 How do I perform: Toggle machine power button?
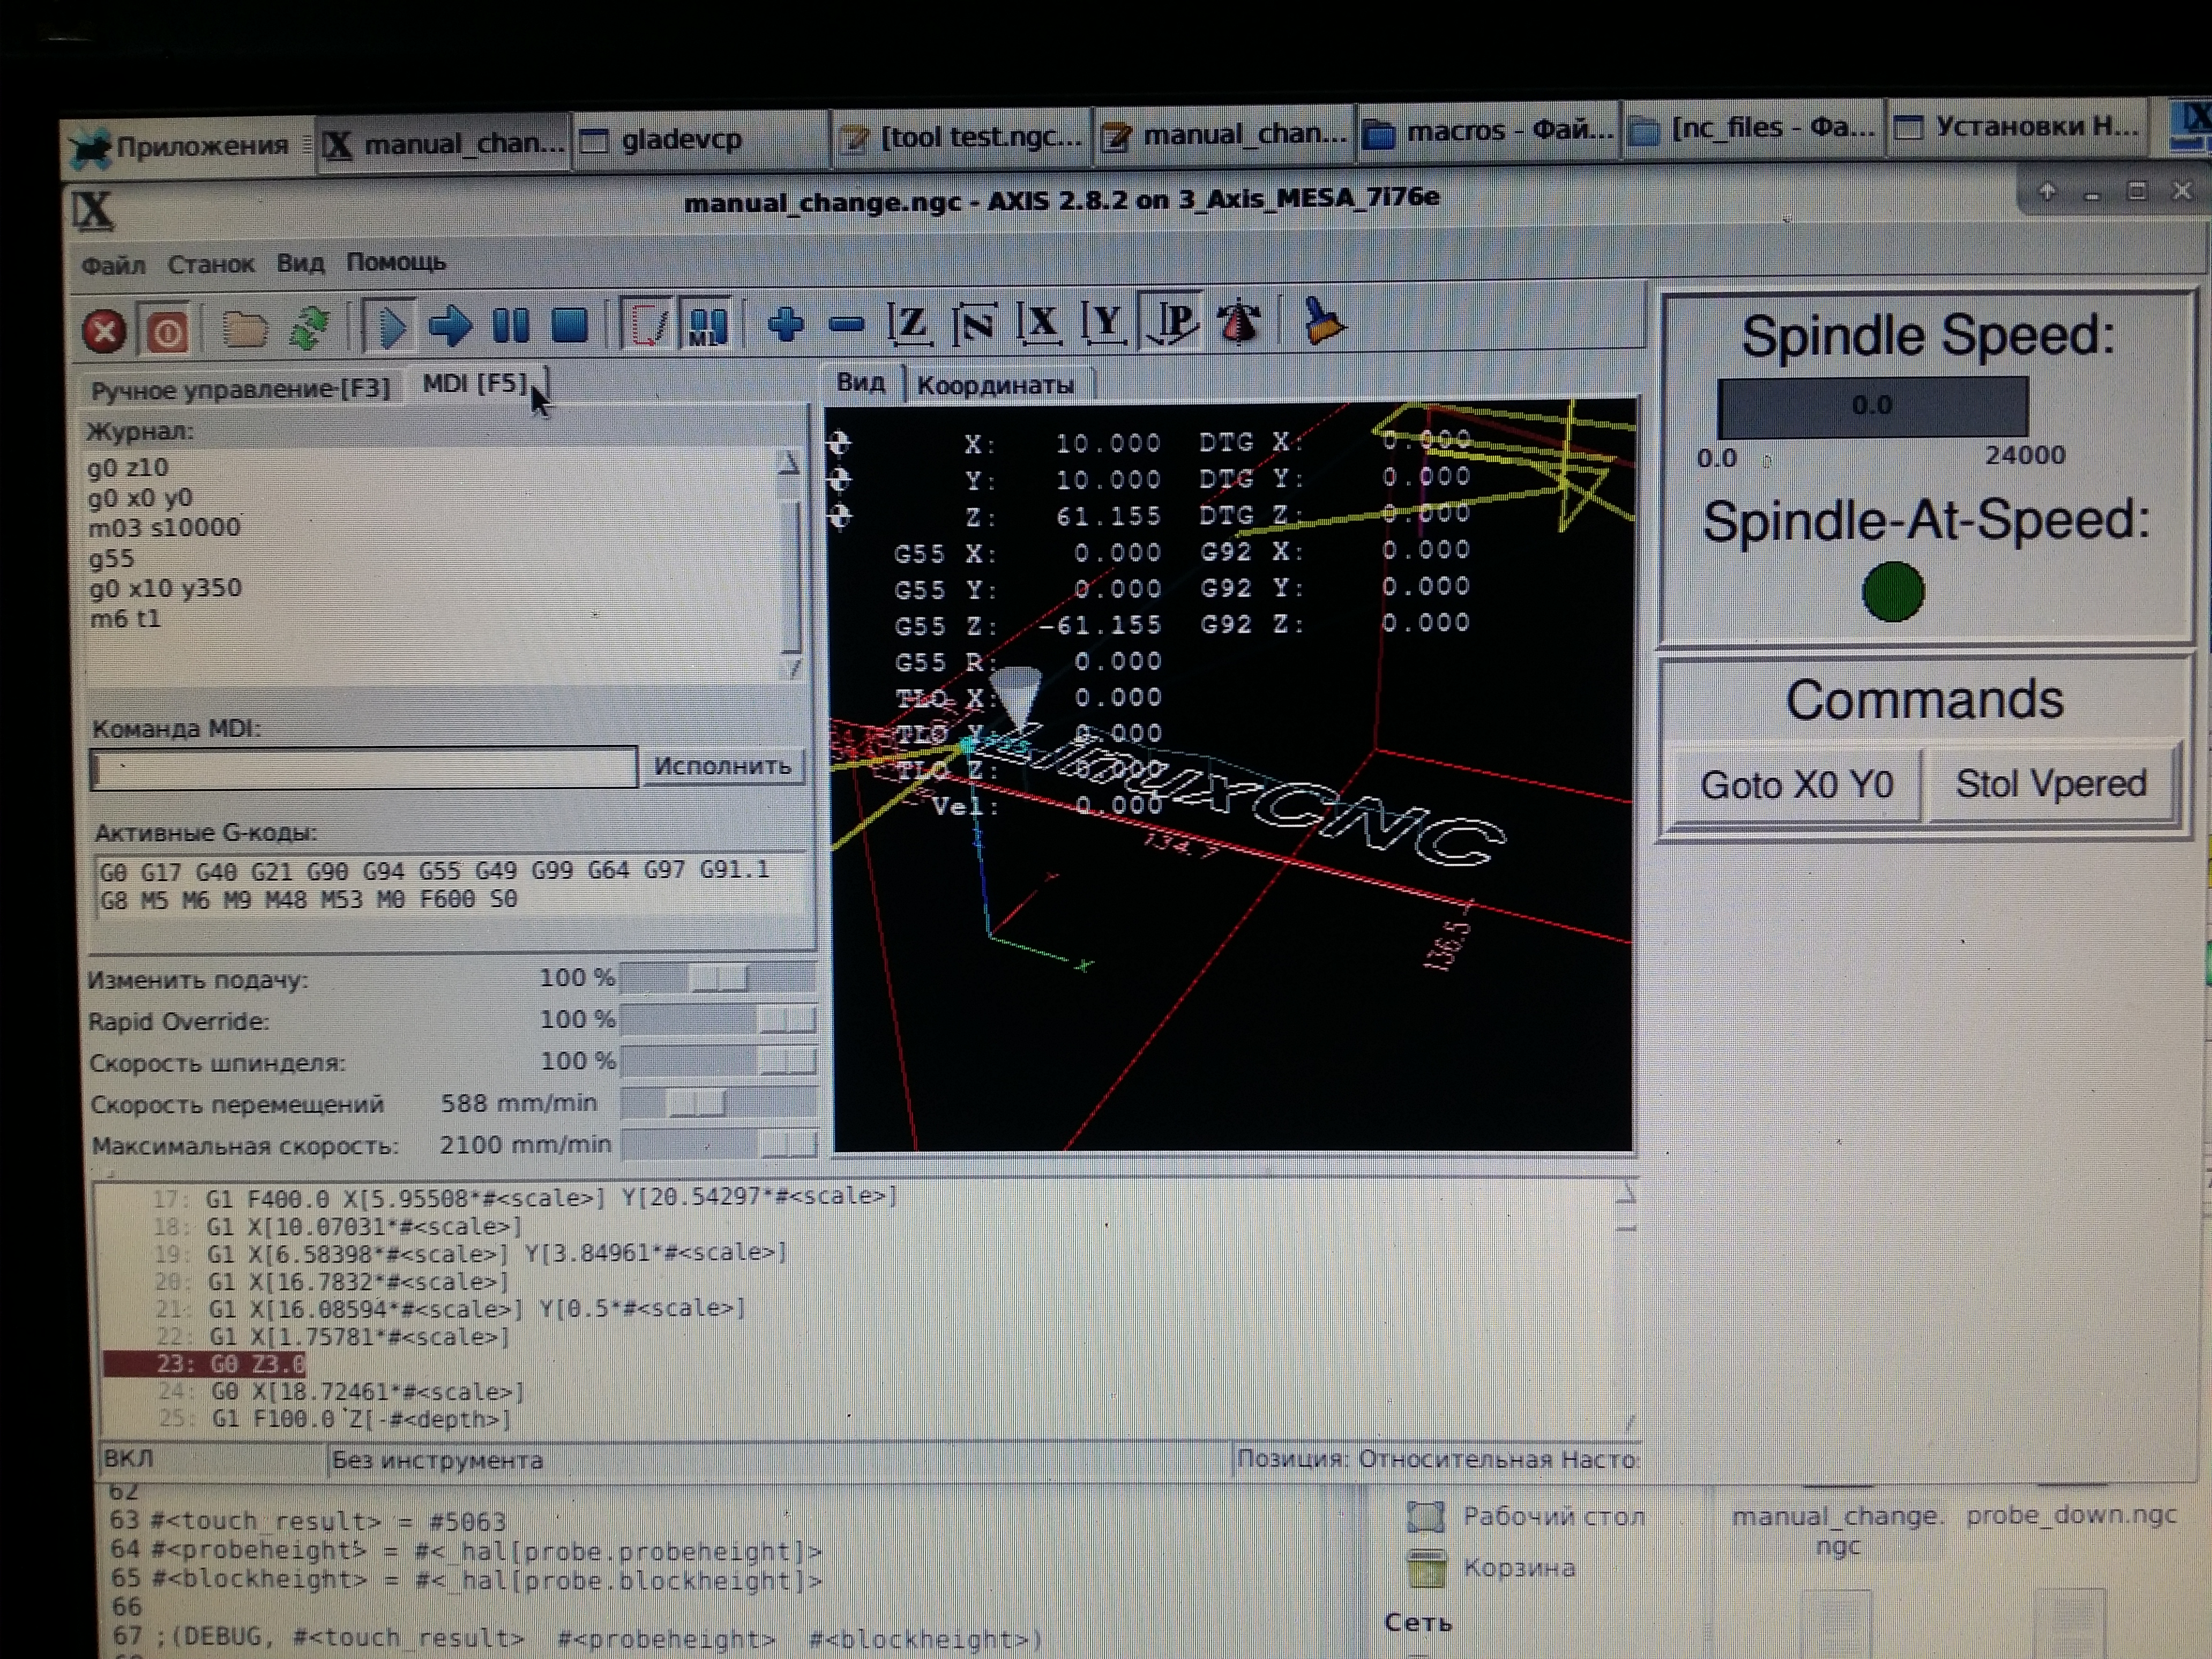167,331
